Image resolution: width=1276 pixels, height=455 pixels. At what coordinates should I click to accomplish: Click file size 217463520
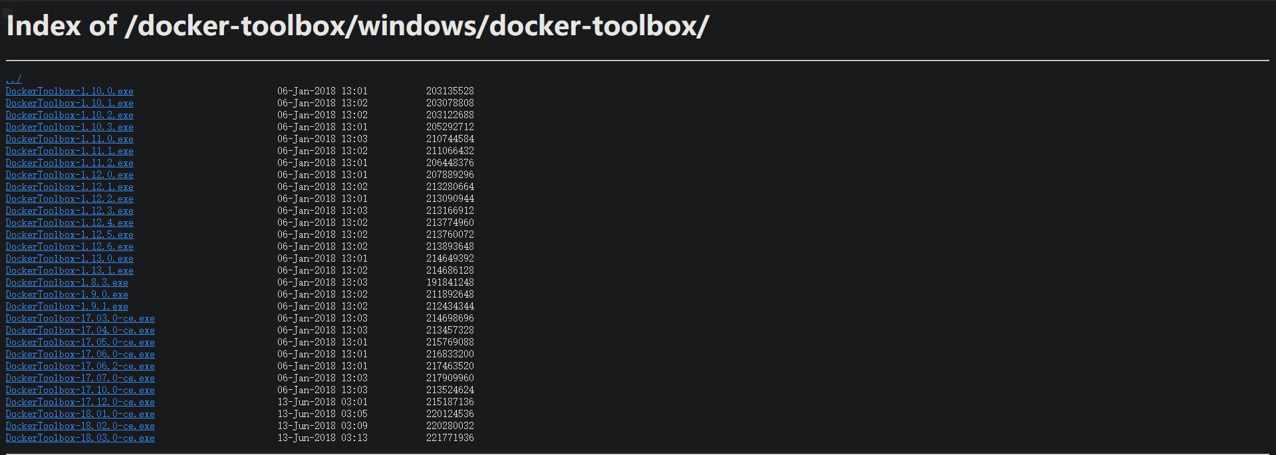[450, 366]
